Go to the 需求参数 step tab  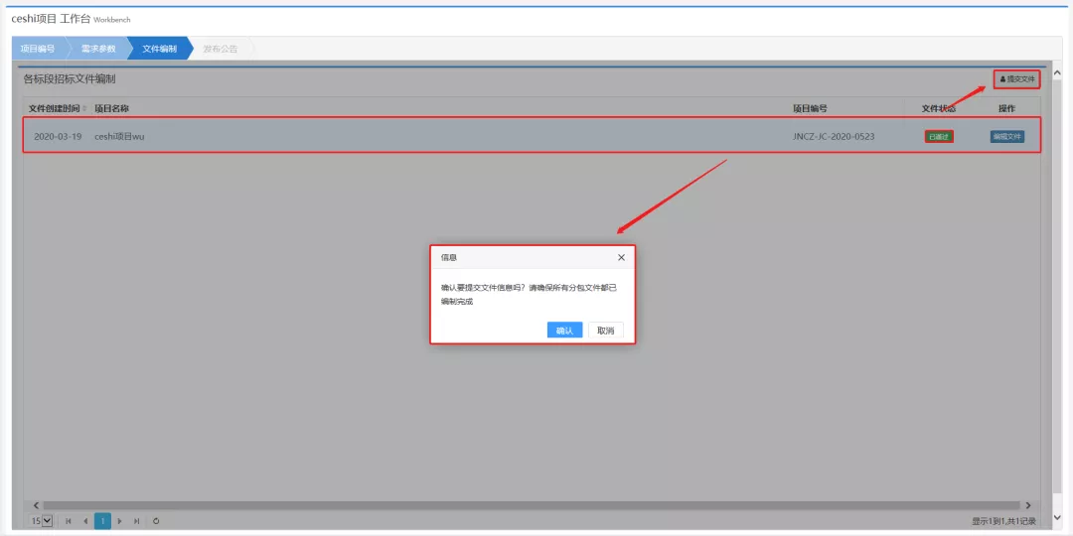(97, 49)
